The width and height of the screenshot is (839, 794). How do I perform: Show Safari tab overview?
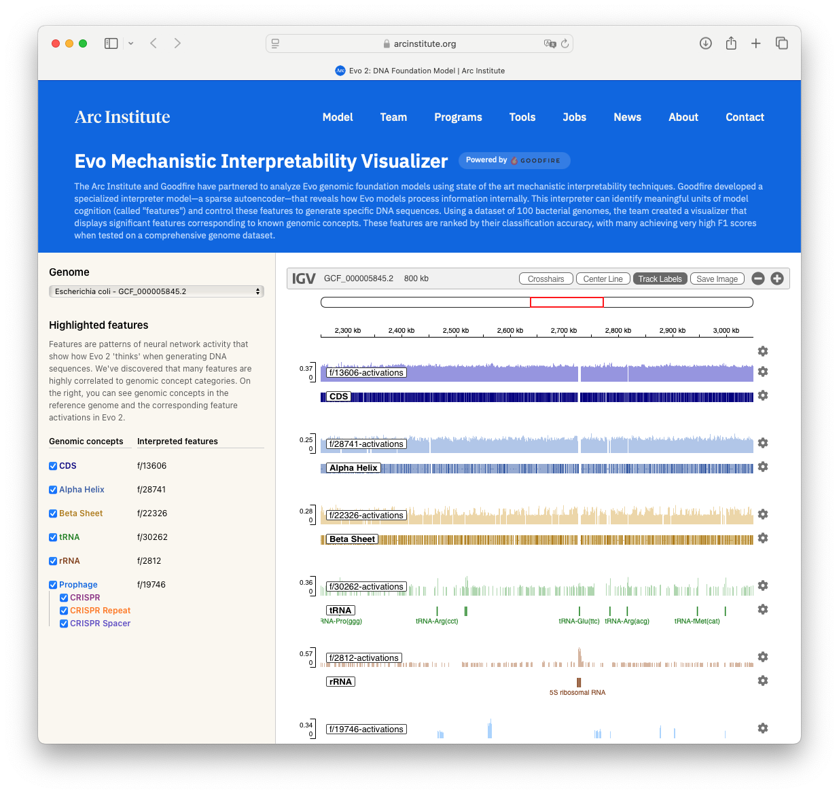coord(782,43)
